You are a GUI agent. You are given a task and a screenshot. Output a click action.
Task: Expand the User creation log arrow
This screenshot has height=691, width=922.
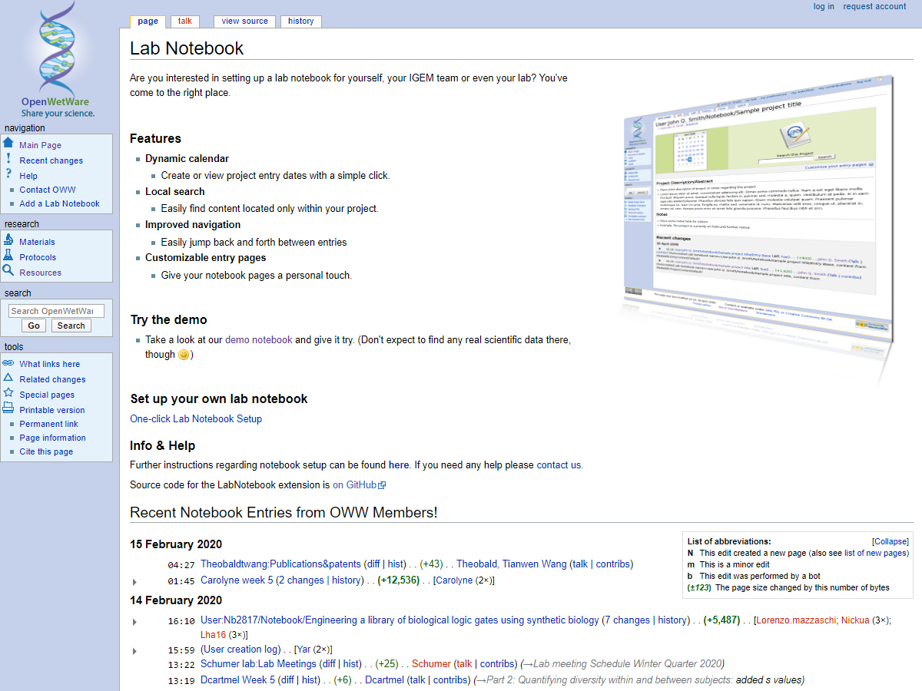coord(135,651)
